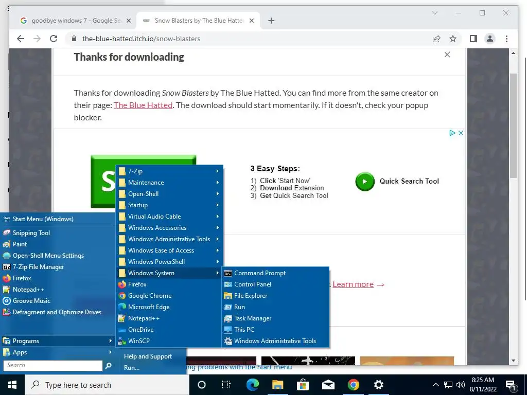Open Chrome three-dot menu
This screenshot has height=395, width=527.
(x=506, y=39)
